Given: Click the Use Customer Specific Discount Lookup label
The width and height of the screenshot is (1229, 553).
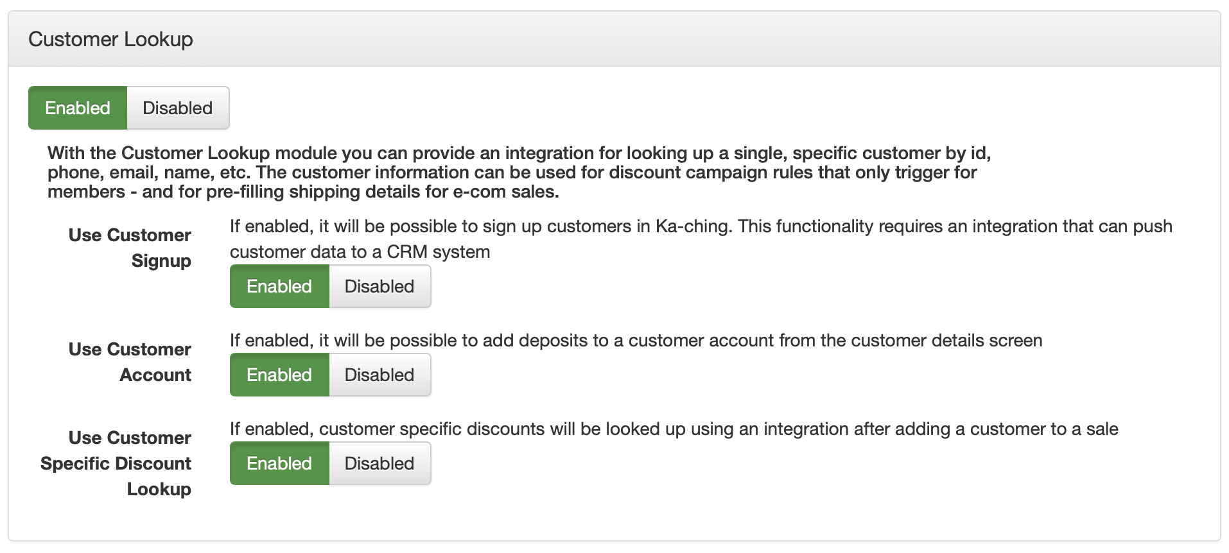Looking at the screenshot, I should pos(116,463).
